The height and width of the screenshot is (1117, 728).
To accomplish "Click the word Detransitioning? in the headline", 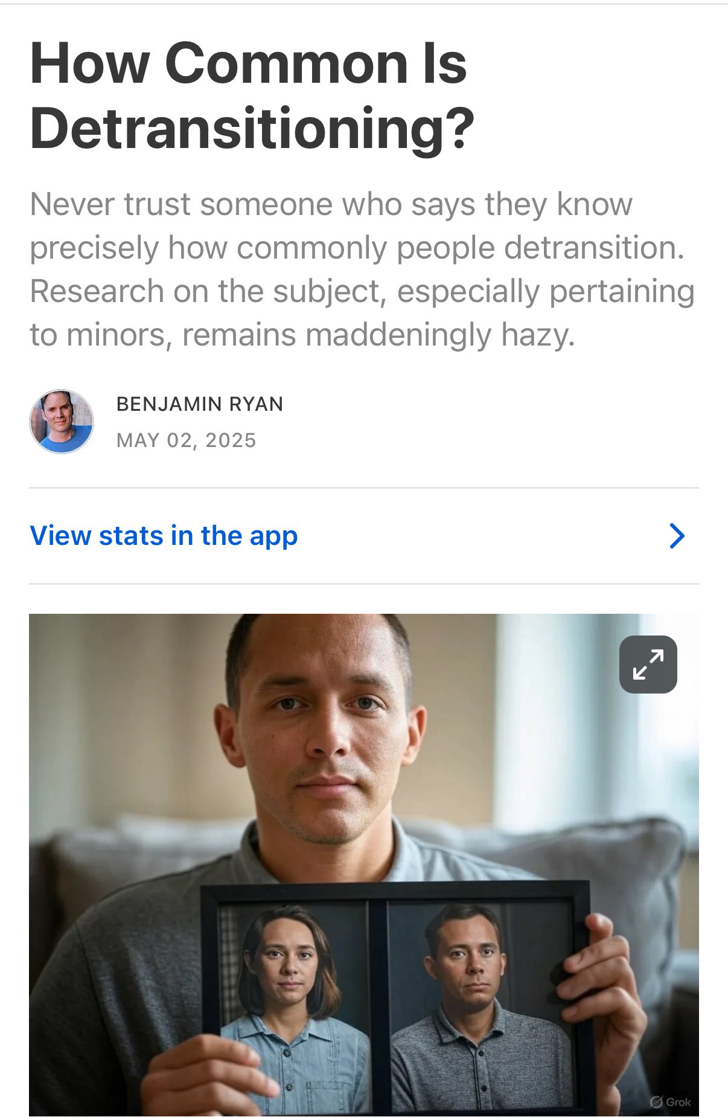I will [x=252, y=128].
